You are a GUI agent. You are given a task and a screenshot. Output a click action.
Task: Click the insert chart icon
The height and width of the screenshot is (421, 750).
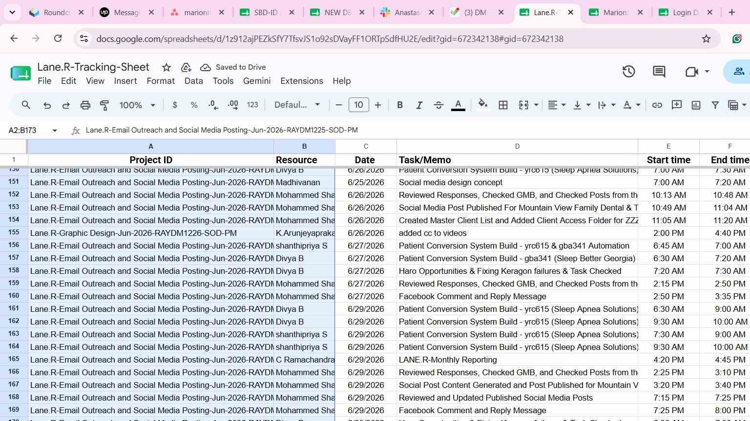(x=696, y=105)
